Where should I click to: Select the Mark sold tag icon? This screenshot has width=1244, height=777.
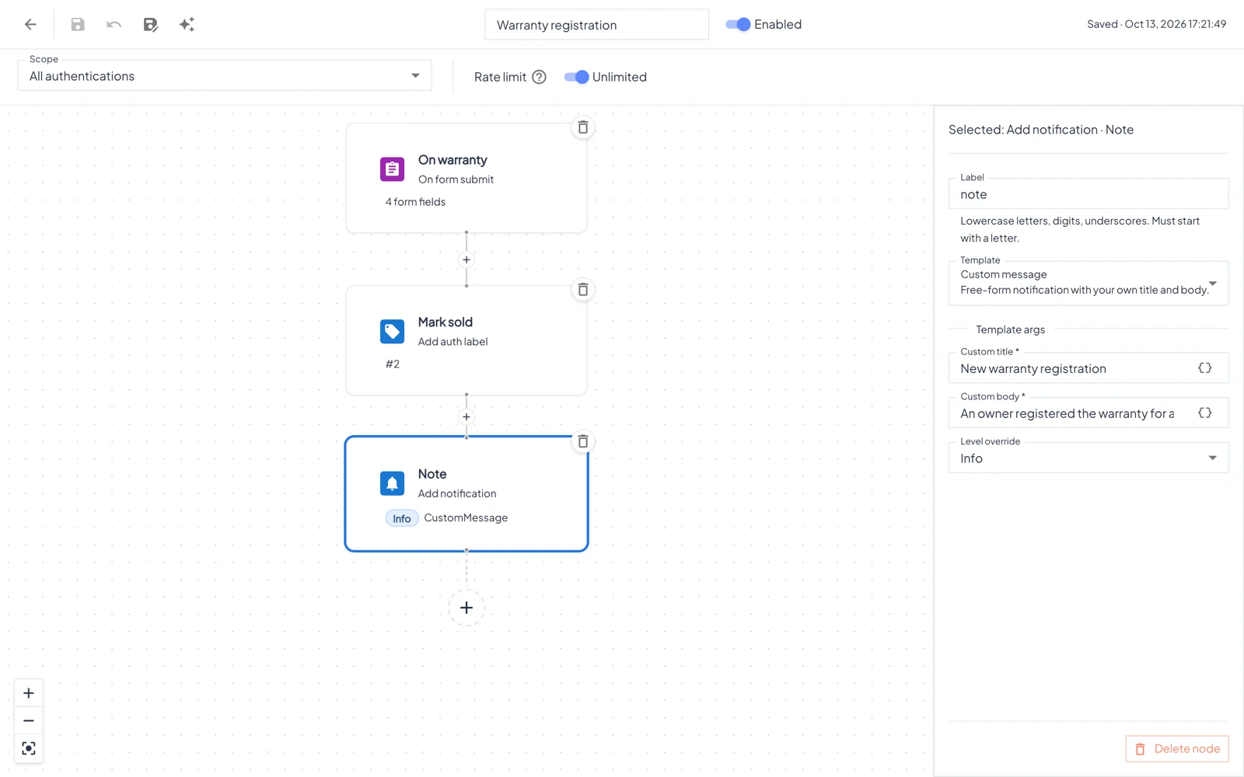pos(392,331)
